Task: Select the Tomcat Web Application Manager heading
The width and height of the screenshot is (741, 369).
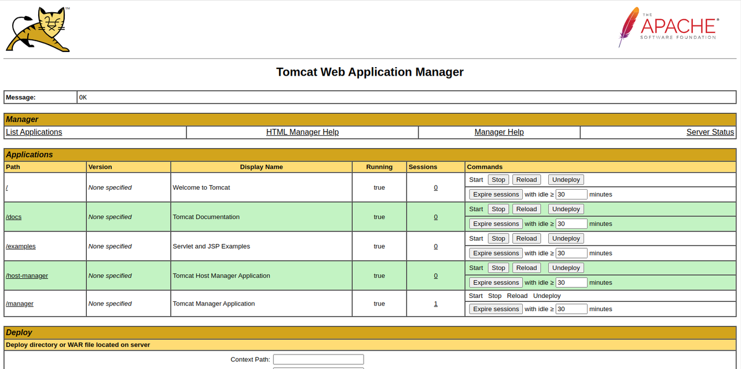Action: pos(370,72)
